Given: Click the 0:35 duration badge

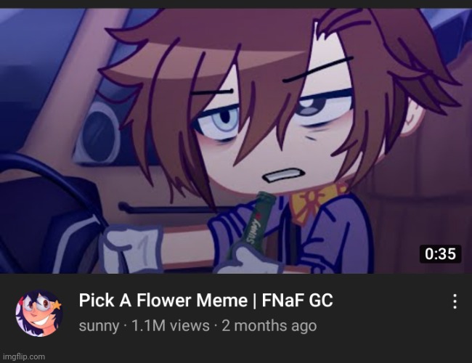Looking at the screenshot, I should click(x=440, y=254).
